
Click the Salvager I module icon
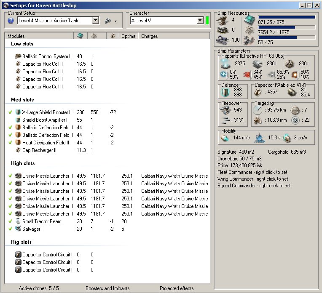[x=18, y=229]
